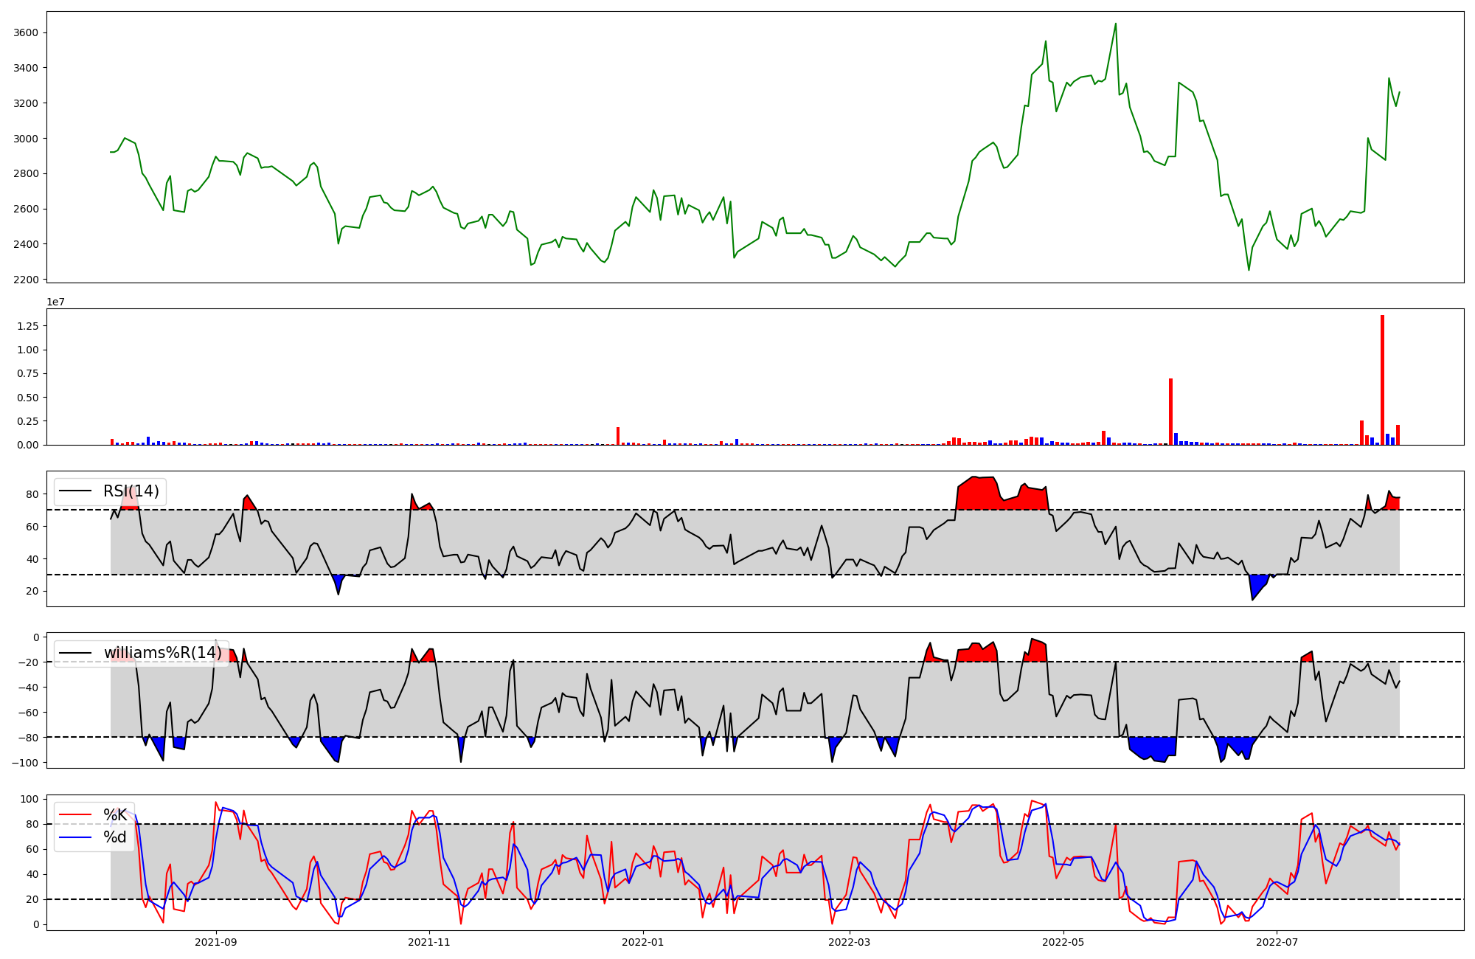The image size is (1475, 959).
Task: Click the second-tallest red volume bar near 0.70
Action: (1170, 412)
